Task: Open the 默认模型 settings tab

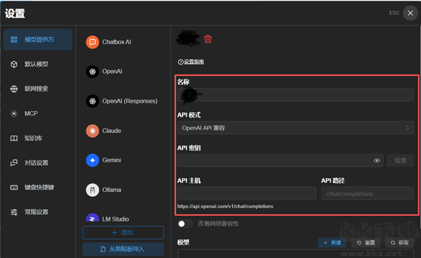Action: [x=38, y=64]
